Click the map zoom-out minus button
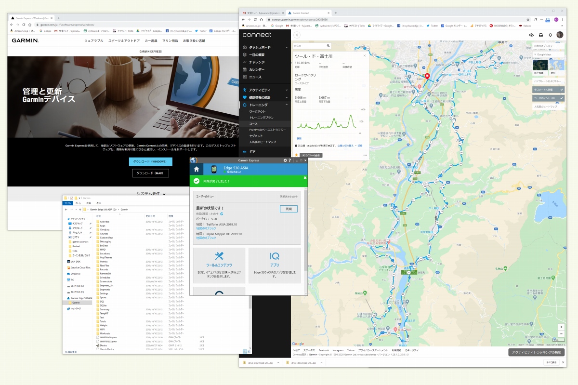 click(561, 333)
